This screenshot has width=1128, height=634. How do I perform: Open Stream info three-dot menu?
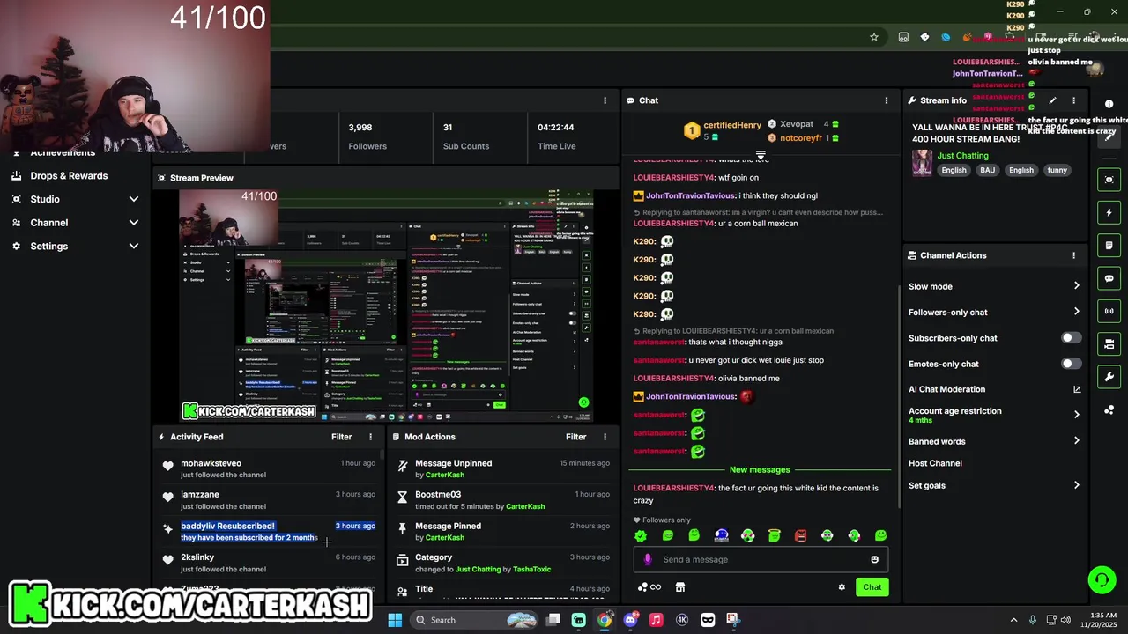coord(1073,100)
